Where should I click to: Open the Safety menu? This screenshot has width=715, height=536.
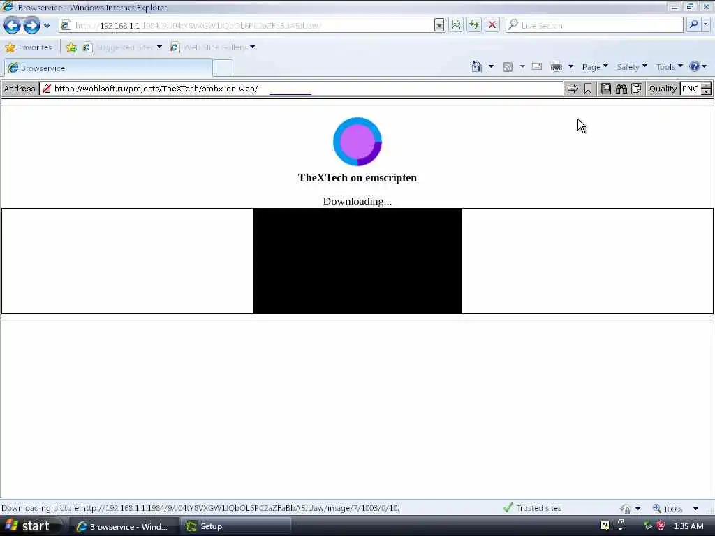coord(632,67)
